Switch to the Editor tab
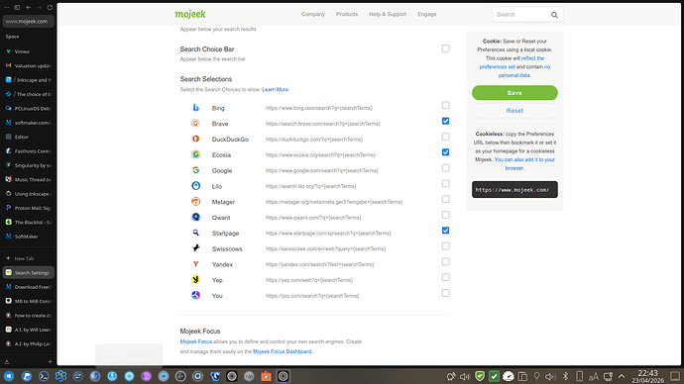Screen dimensions: 684x384 (x=29, y=137)
